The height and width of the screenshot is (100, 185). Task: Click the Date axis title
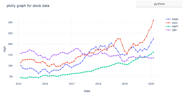tap(87, 91)
